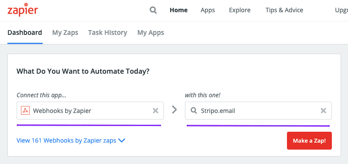This screenshot has height=164, width=348.
Task: Switch to the My Apps tab
Action: (151, 33)
